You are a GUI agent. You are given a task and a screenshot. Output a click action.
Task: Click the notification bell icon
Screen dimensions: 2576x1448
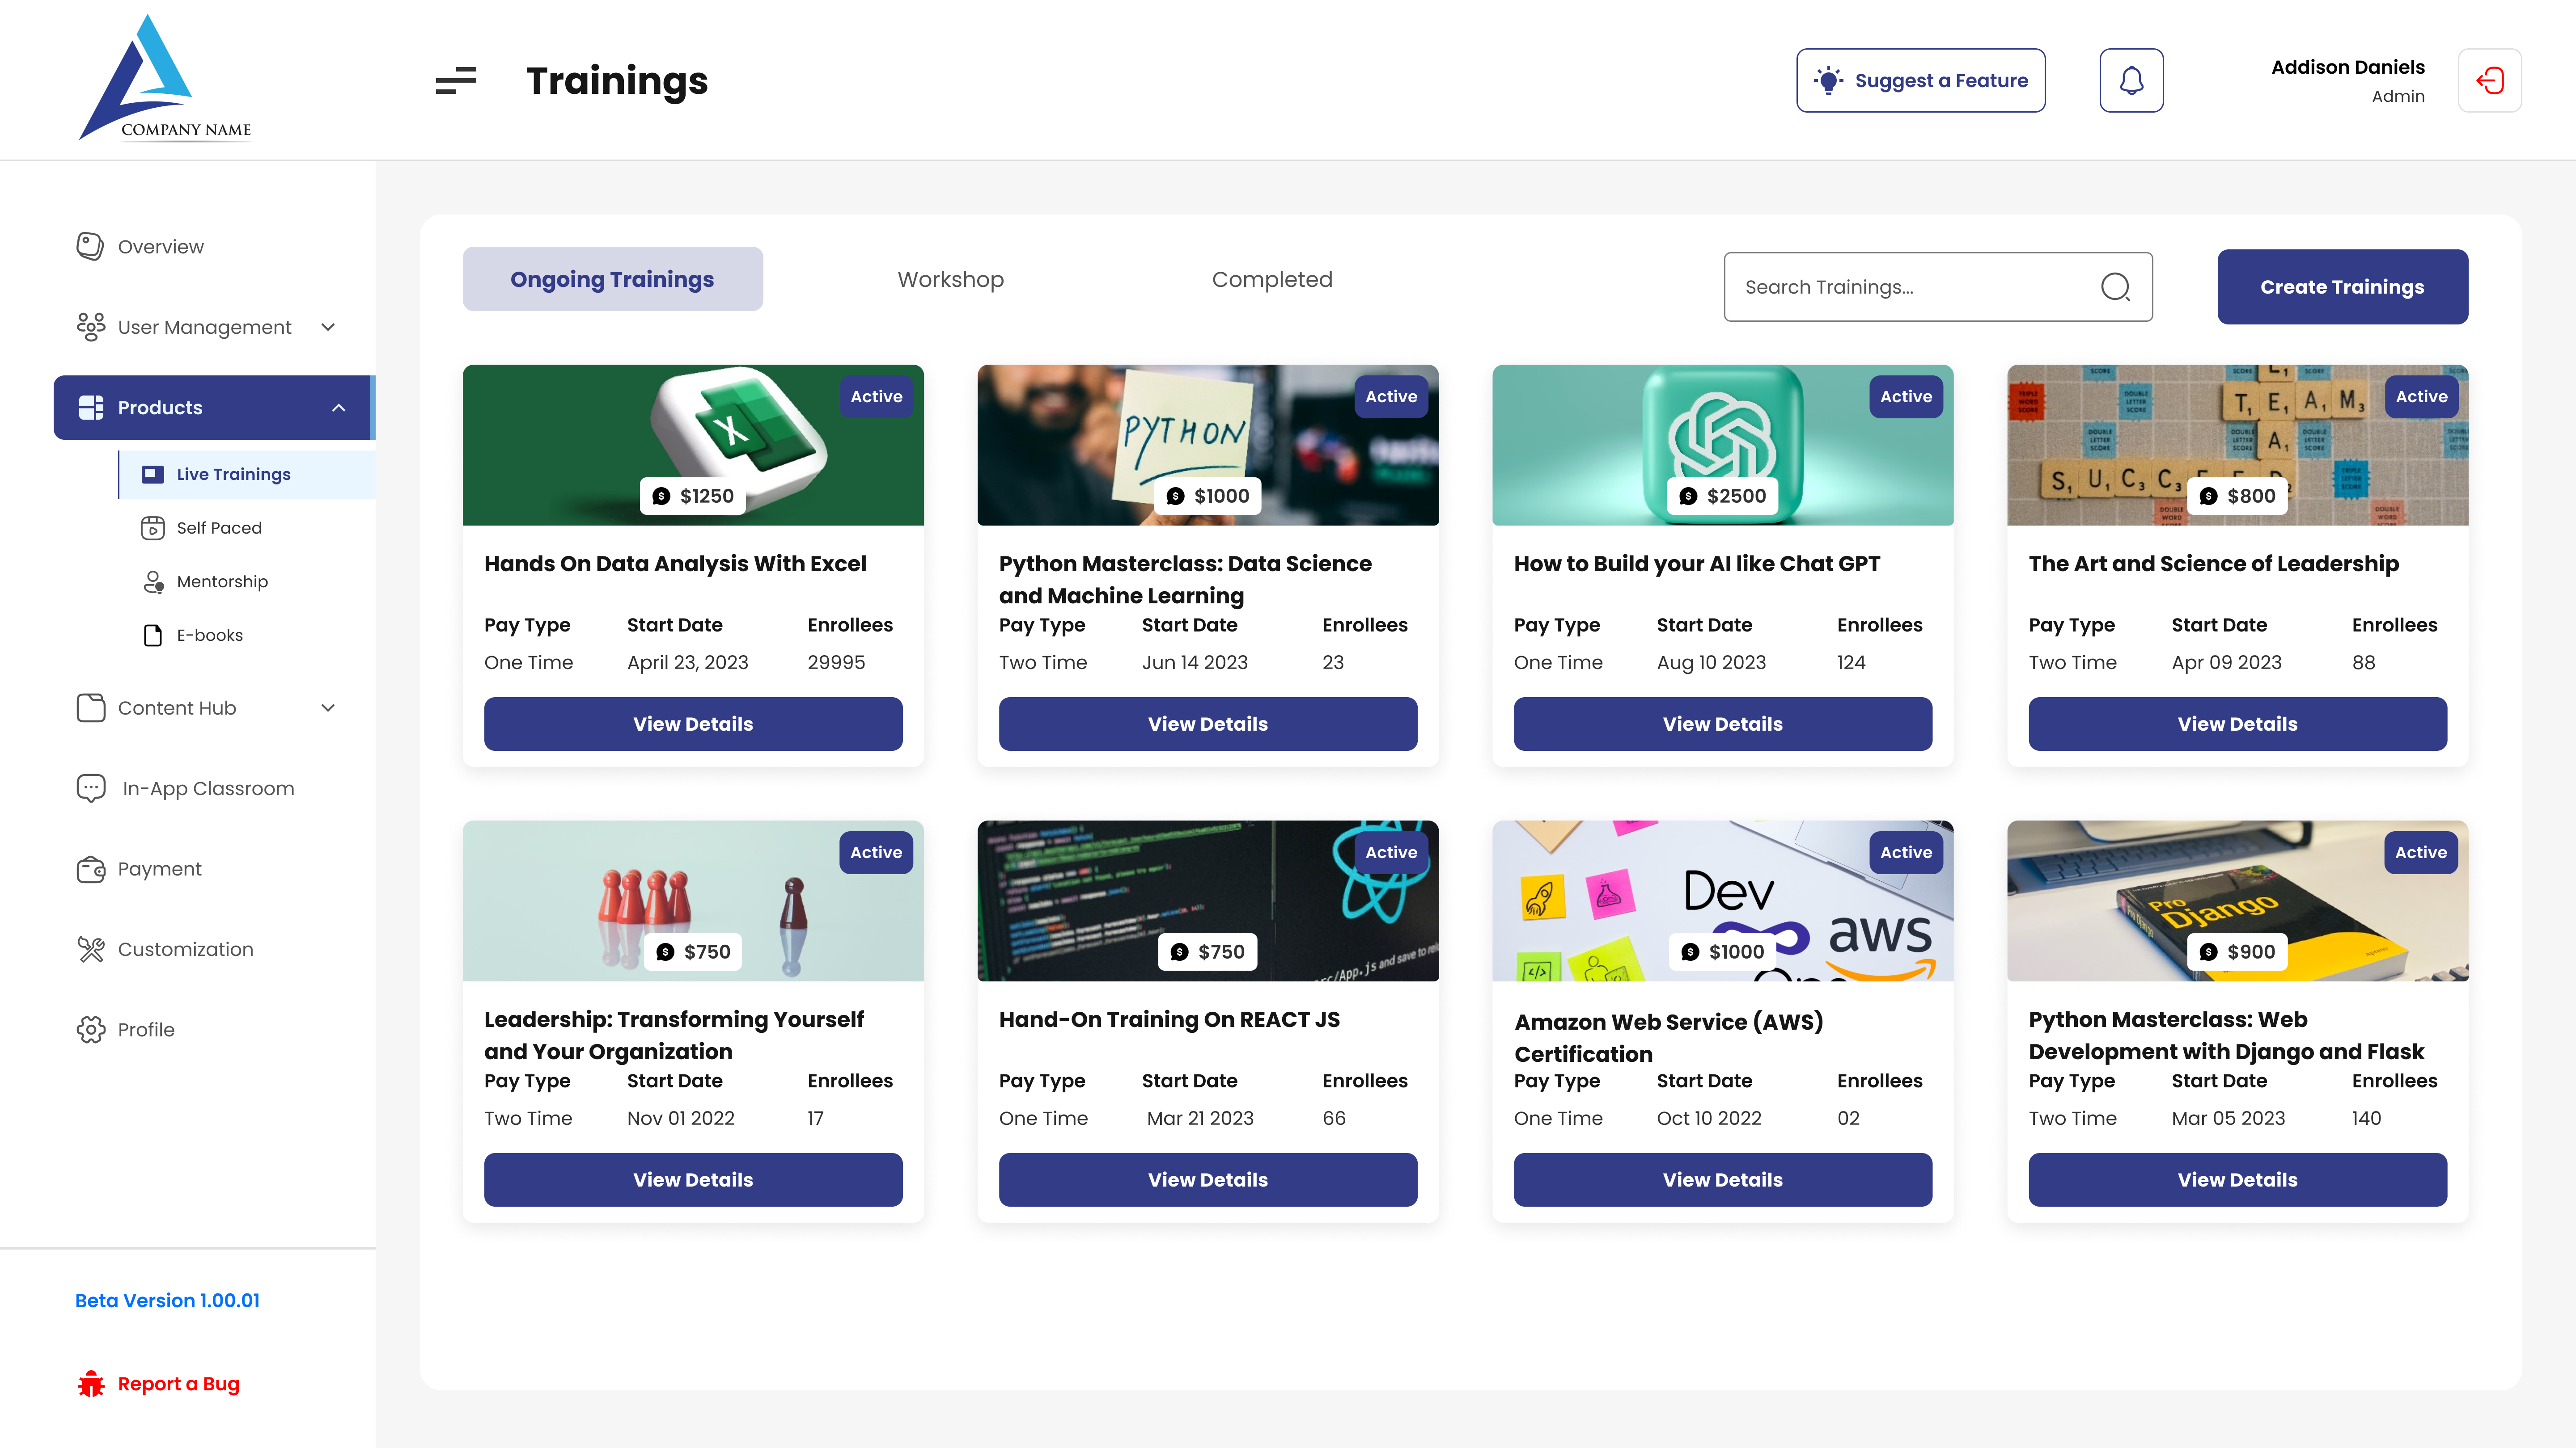click(2131, 80)
